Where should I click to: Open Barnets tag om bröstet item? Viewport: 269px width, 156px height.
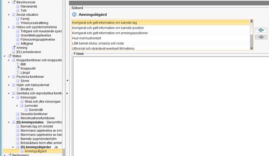(x=37, y=126)
